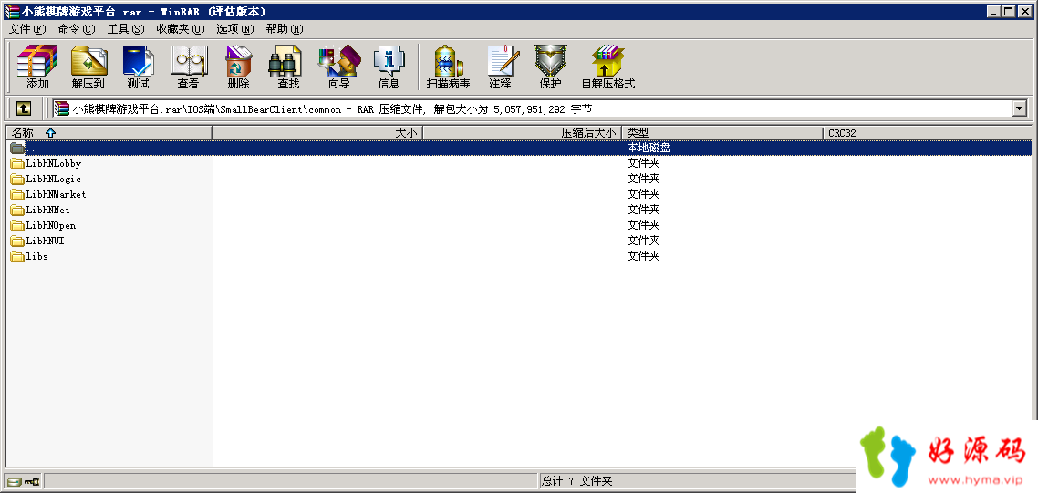Click 本地磁盘 type cell
The height and width of the screenshot is (493, 1038).
coord(649,149)
